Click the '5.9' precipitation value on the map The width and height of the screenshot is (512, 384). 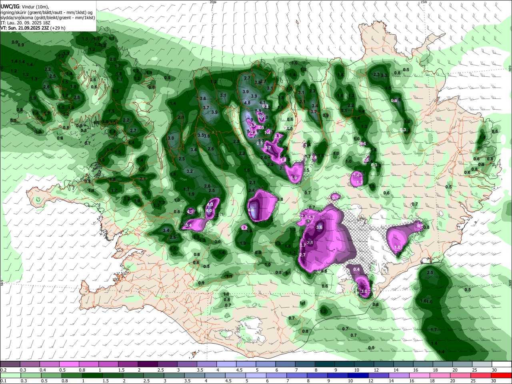tap(258, 111)
